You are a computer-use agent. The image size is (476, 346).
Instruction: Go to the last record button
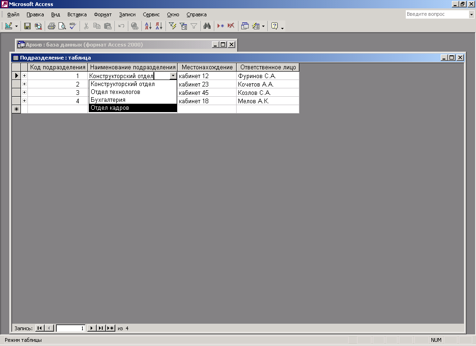(101, 328)
